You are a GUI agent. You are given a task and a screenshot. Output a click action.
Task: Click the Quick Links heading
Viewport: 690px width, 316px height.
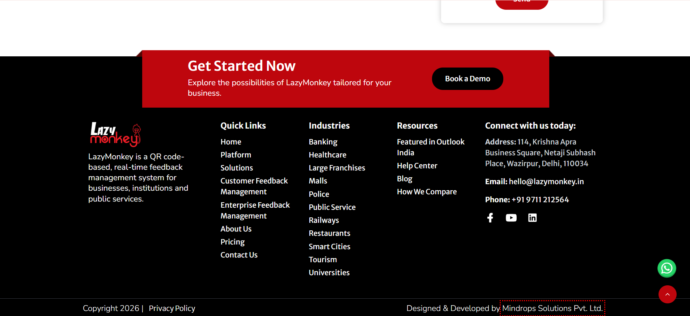coord(243,126)
